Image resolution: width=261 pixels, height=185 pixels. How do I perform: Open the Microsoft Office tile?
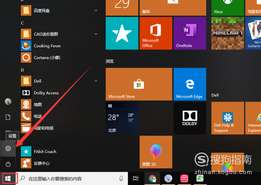[156, 33]
